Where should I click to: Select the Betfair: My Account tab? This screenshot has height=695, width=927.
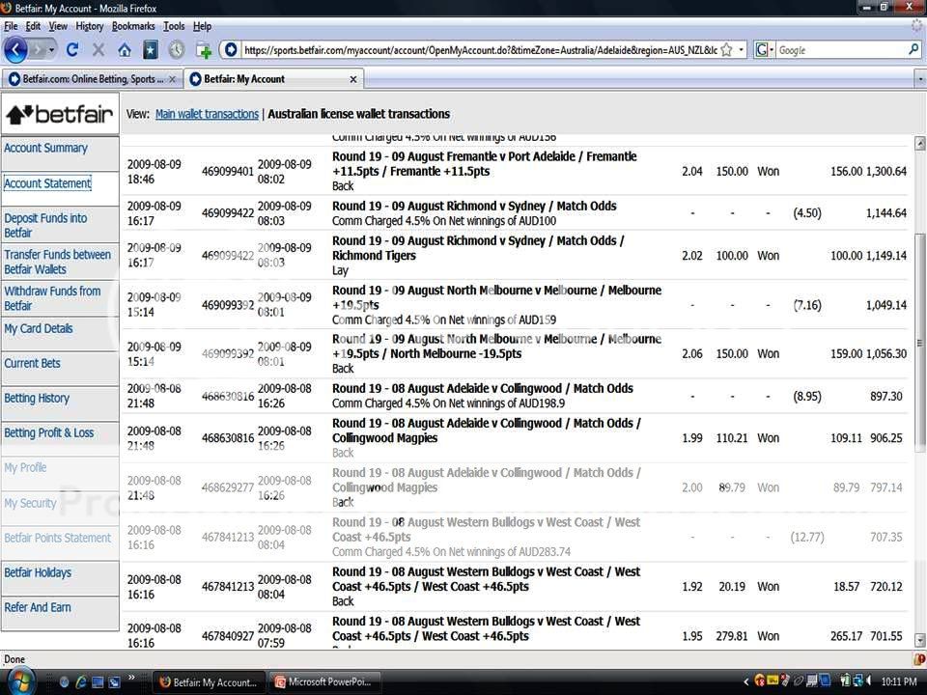tap(273, 78)
